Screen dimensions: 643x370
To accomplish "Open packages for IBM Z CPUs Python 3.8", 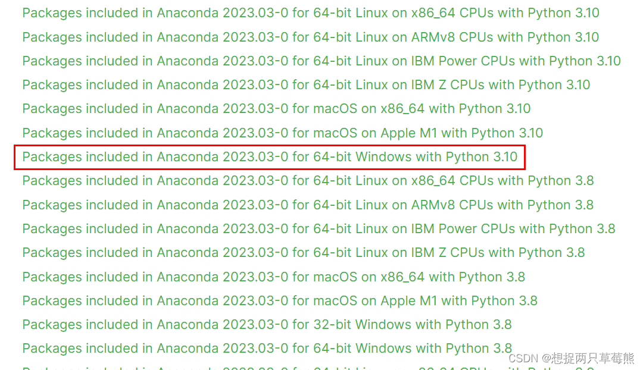I will point(302,252).
